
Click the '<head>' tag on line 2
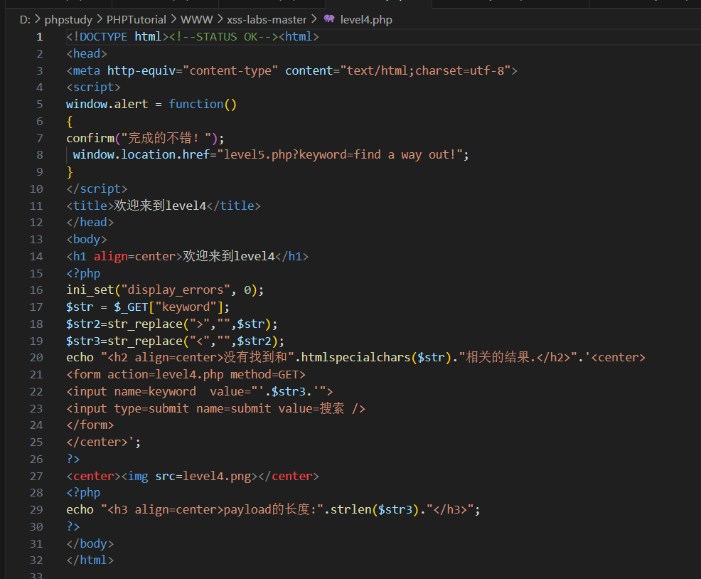pyautogui.click(x=87, y=53)
